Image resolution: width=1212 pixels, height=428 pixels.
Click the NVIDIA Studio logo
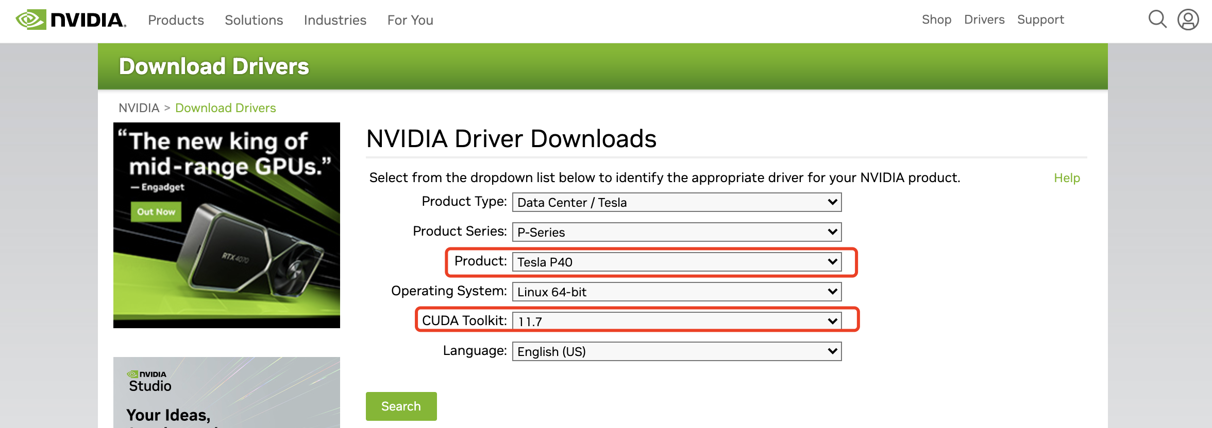[149, 382]
